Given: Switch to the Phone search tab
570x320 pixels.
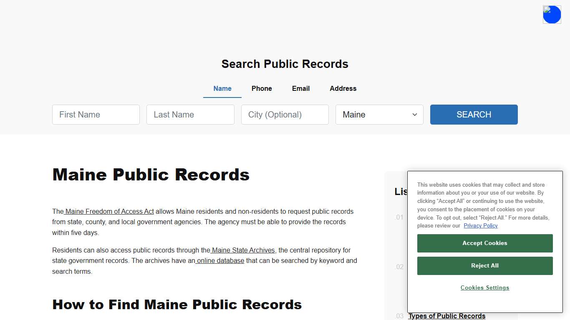Looking at the screenshot, I should (x=262, y=88).
